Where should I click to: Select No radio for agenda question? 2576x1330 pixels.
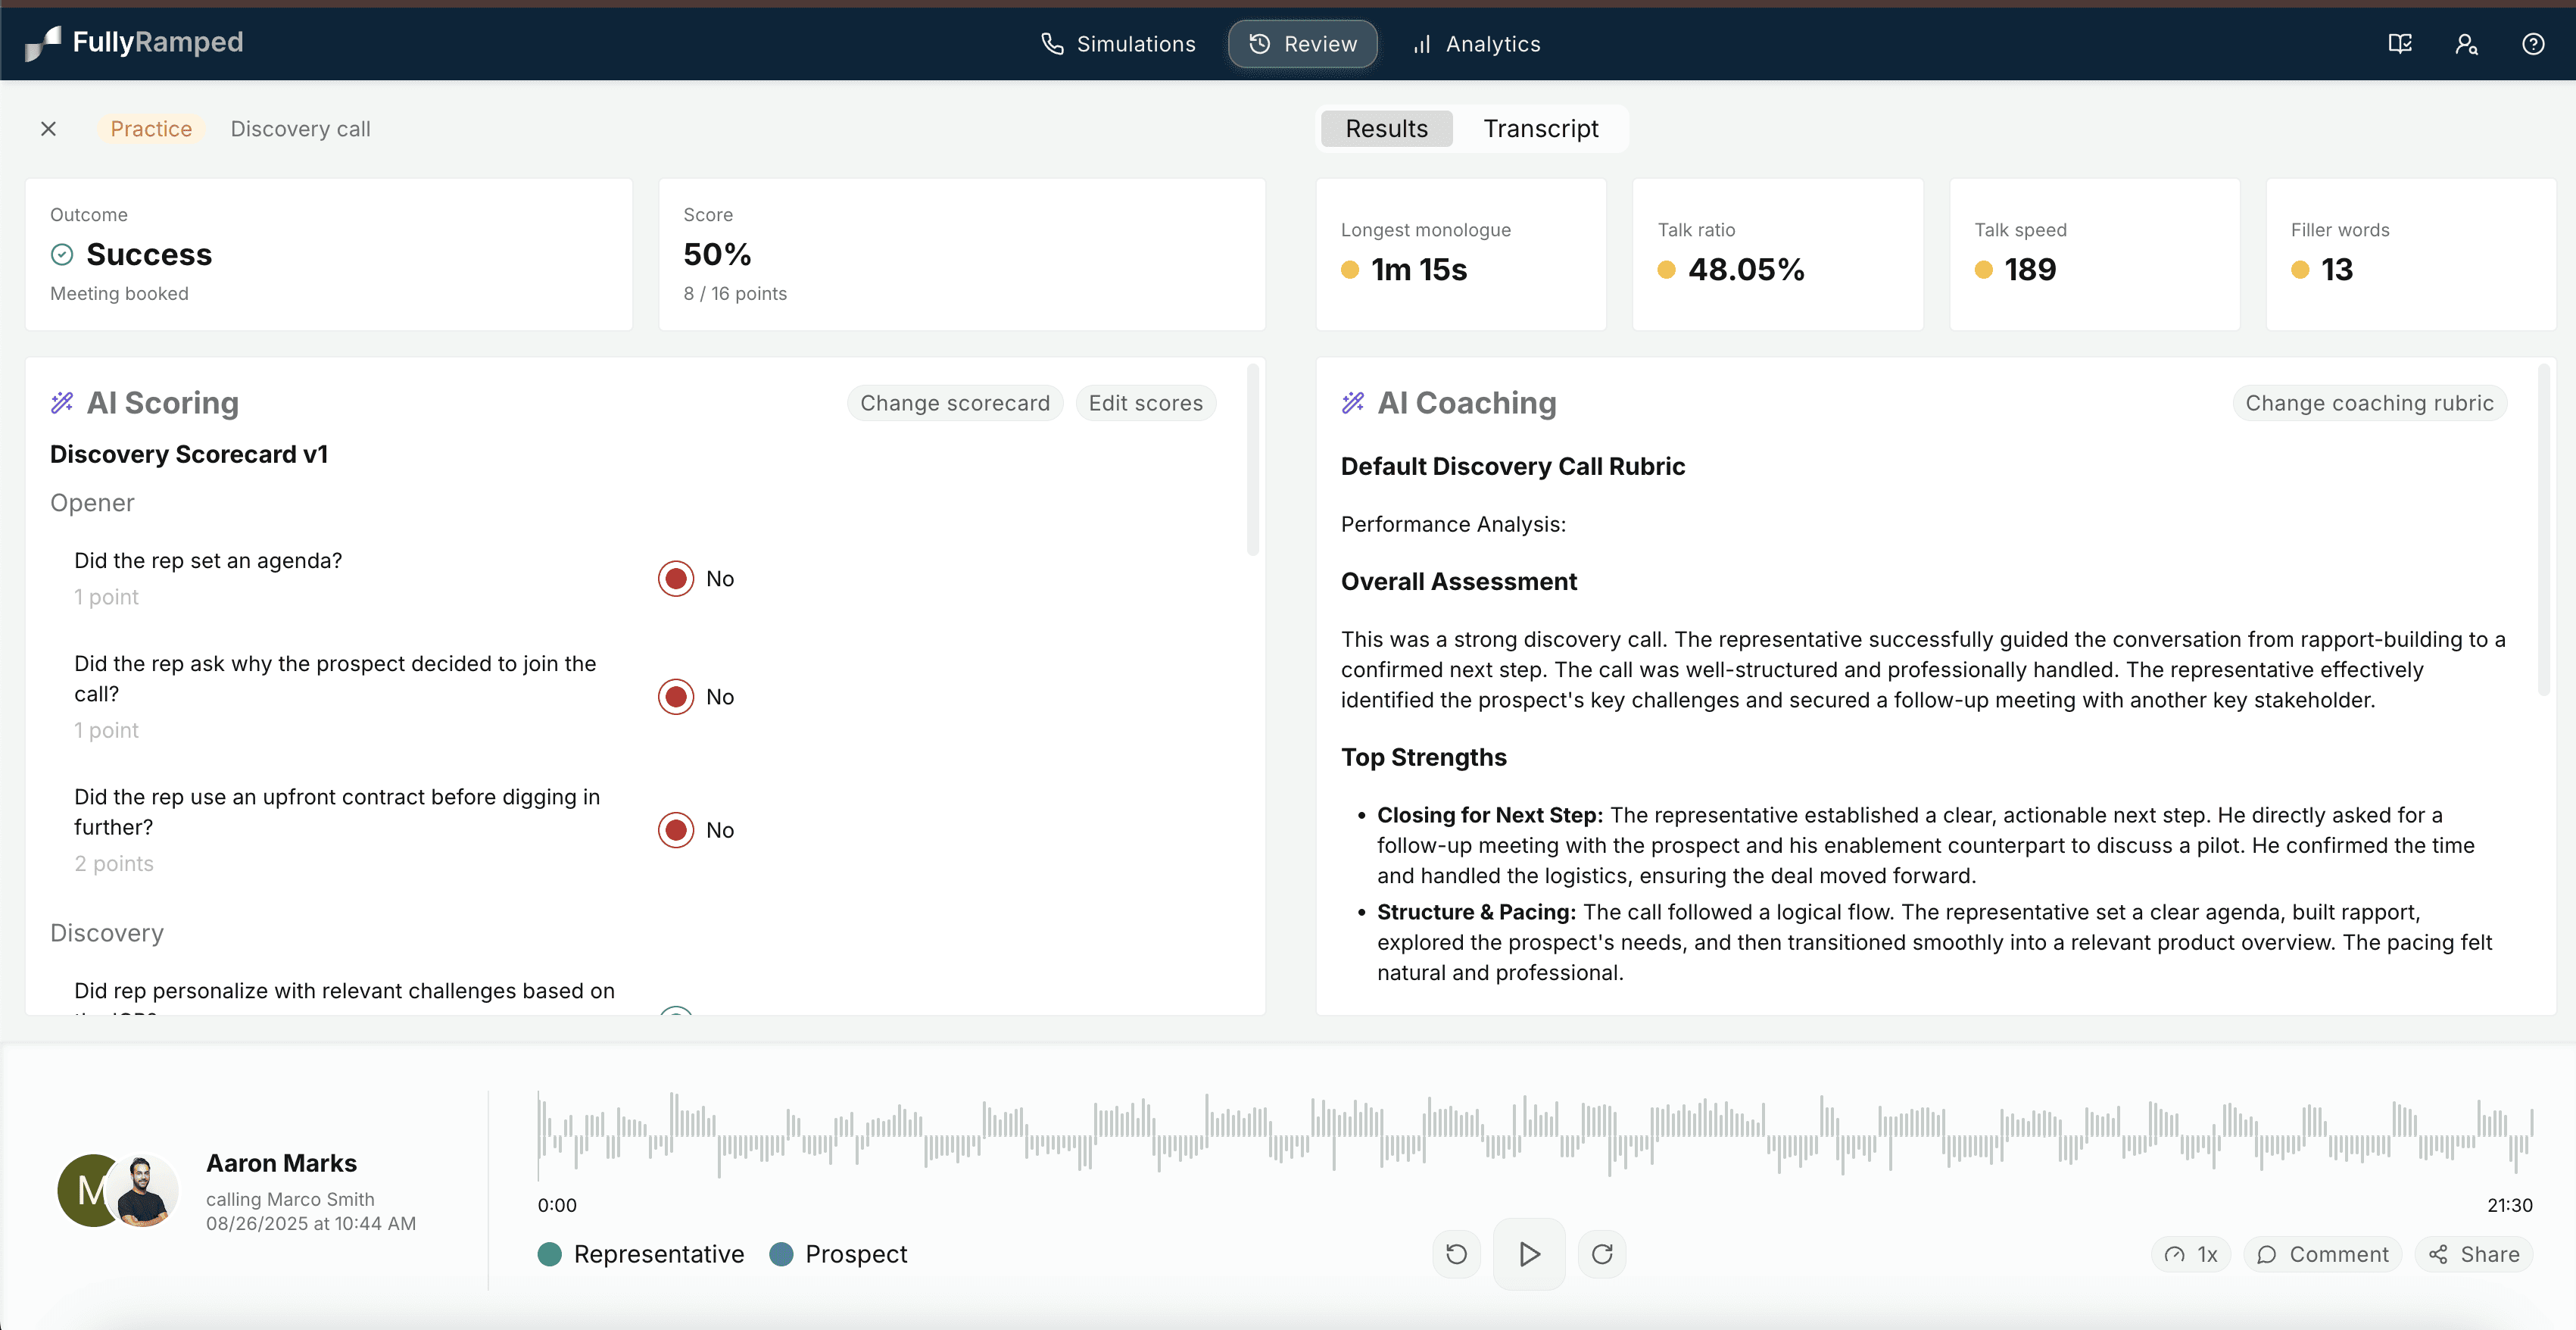pos(676,579)
